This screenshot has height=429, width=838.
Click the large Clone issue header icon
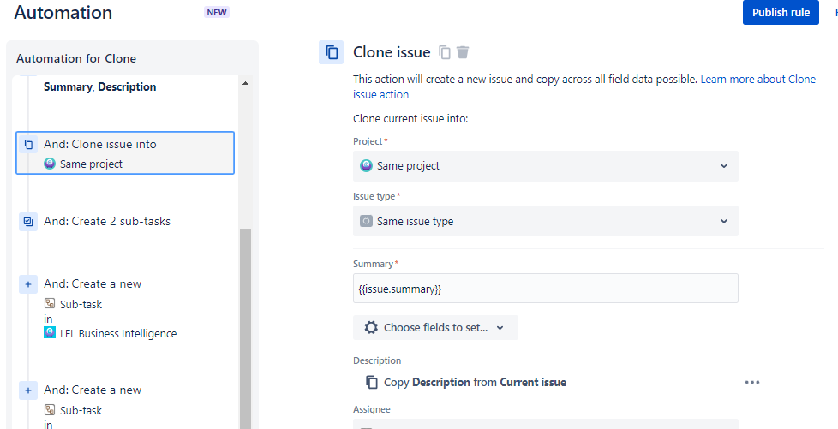332,52
